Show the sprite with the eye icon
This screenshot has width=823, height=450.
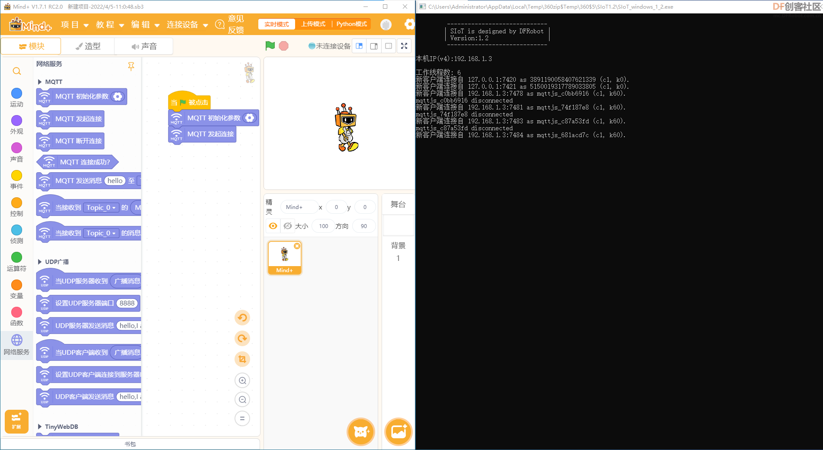point(273,226)
